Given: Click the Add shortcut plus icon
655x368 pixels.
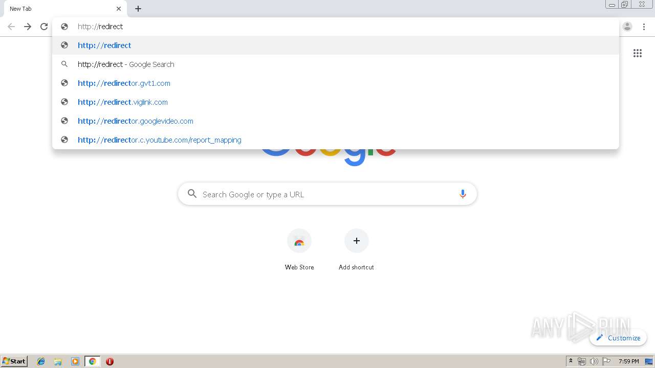Looking at the screenshot, I should (357, 241).
